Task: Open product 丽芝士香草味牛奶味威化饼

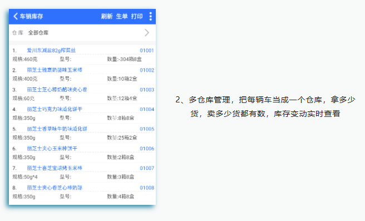Action: pos(57,129)
